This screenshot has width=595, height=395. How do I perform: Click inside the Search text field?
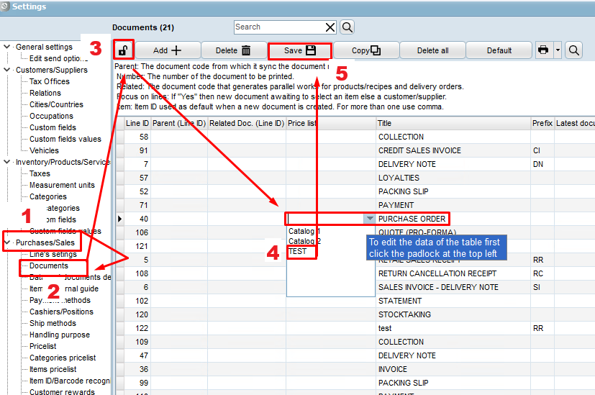pos(277,27)
